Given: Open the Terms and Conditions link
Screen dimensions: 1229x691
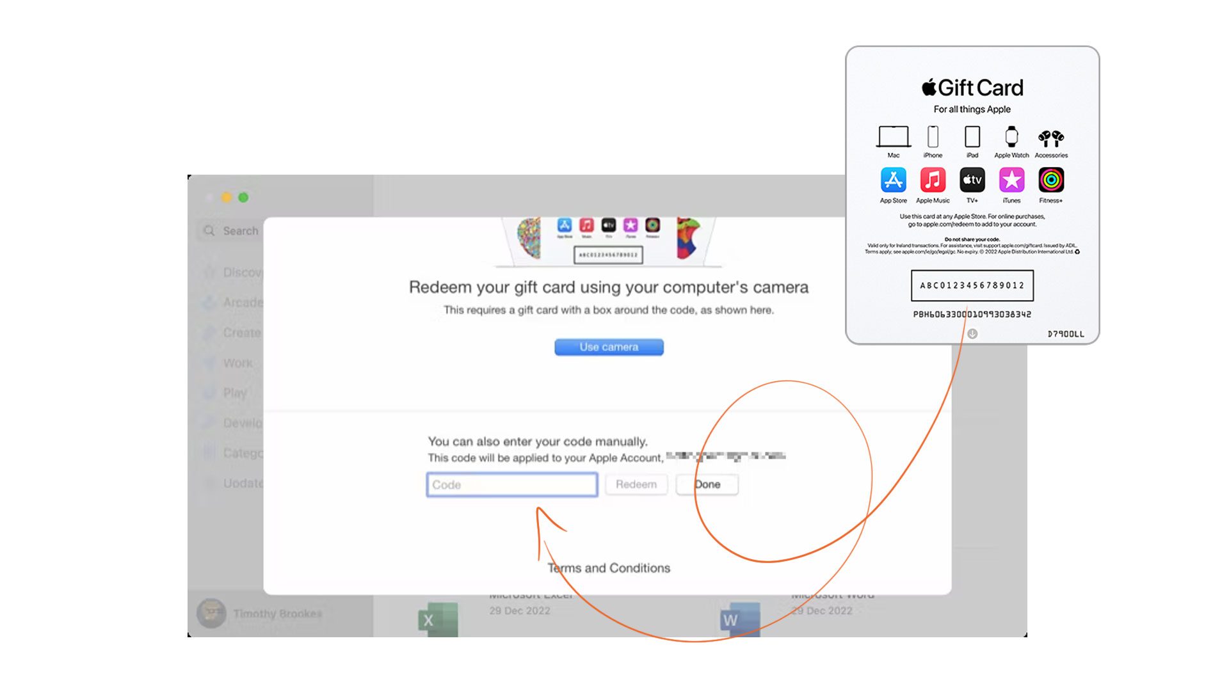Looking at the screenshot, I should click(609, 568).
